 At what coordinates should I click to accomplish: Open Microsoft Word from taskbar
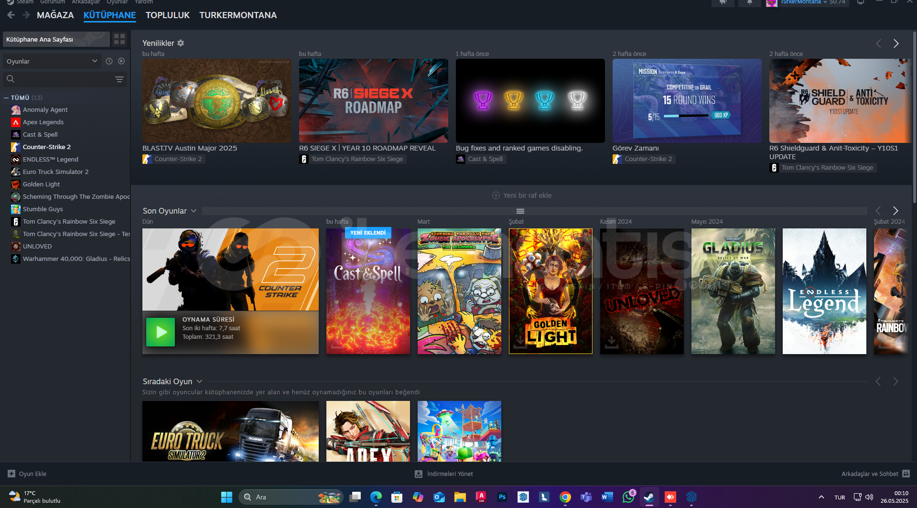click(x=607, y=497)
